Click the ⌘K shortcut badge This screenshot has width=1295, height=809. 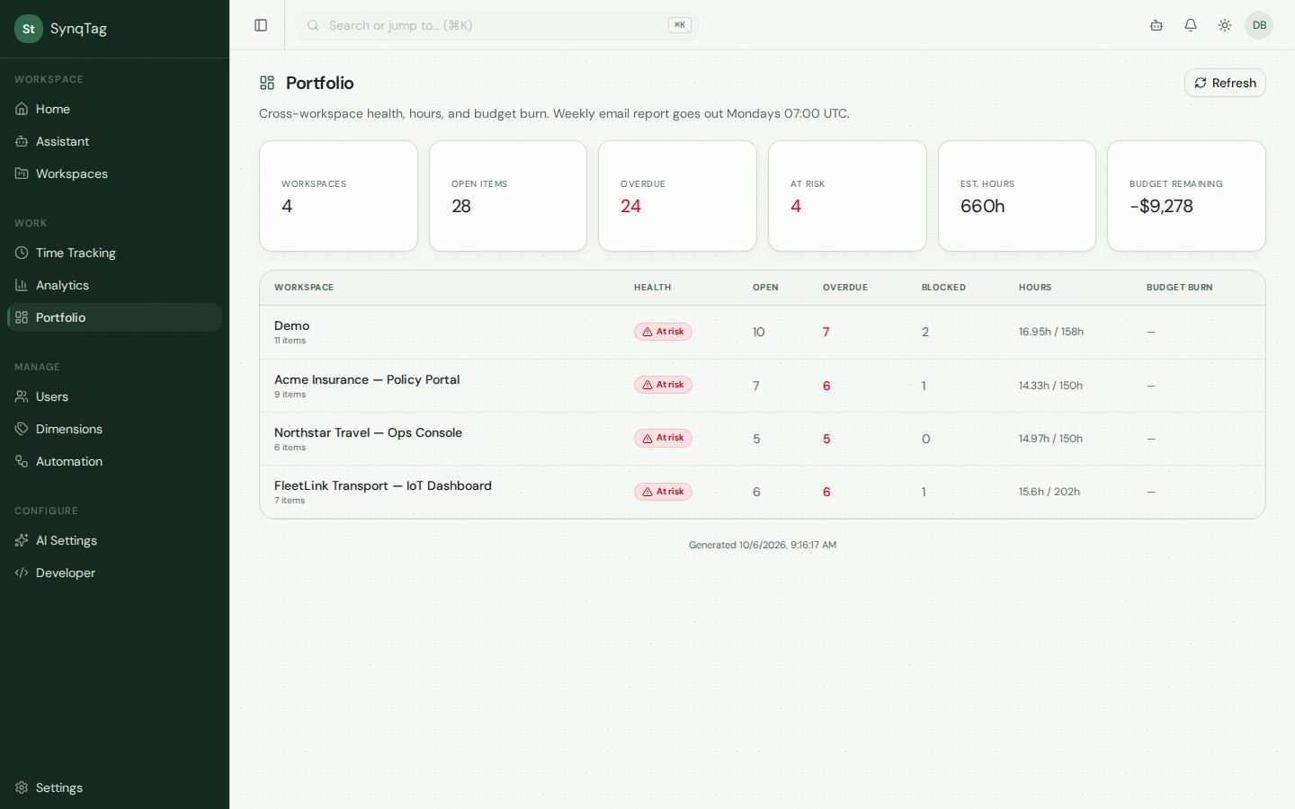click(x=680, y=25)
